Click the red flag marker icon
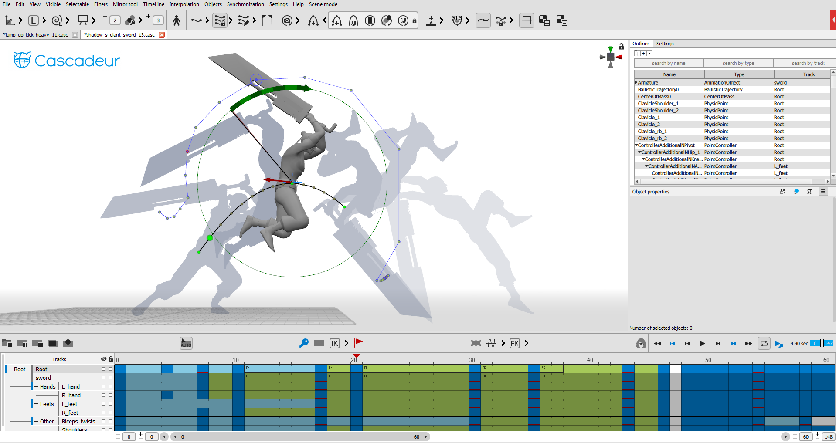This screenshot has width=836, height=443. click(x=358, y=343)
